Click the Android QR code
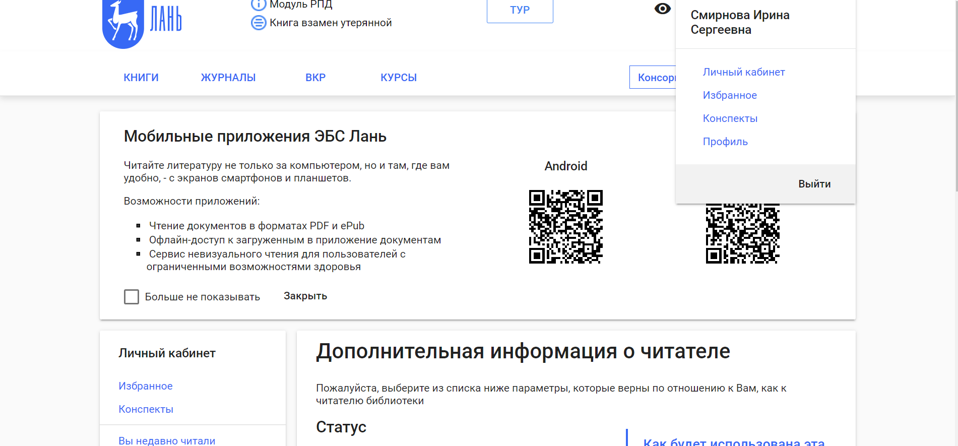958x446 pixels. click(x=565, y=227)
